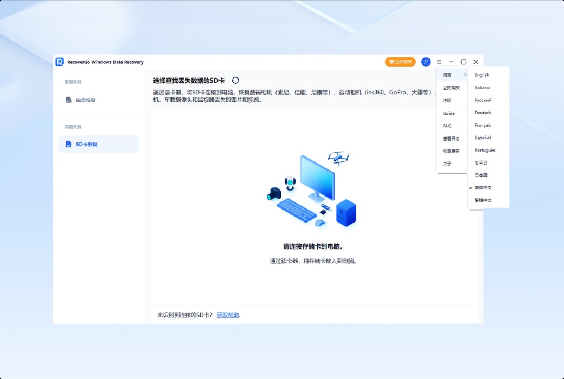Select the checked 简体中文 language option

[483, 187]
